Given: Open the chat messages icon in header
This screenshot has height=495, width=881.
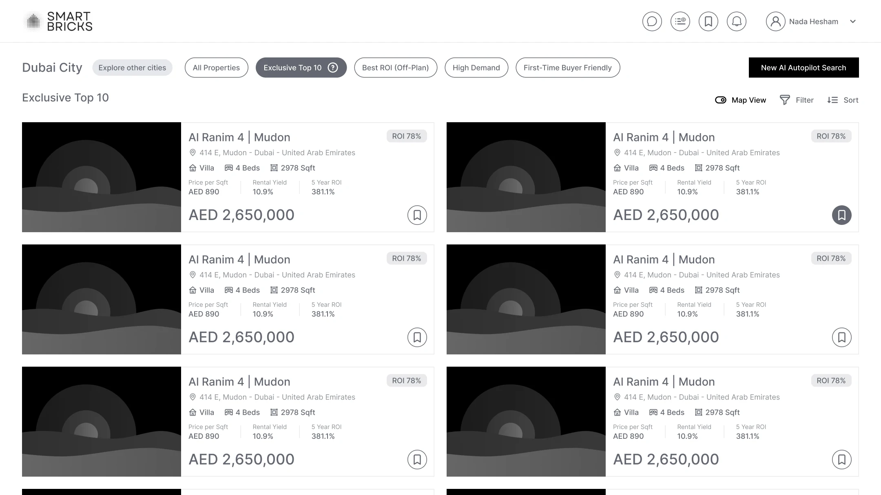Looking at the screenshot, I should pos(652,21).
